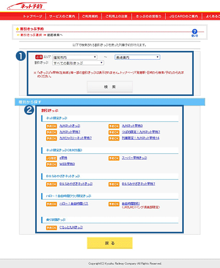
Task: Go to きっぷのお受取り navigation item
Action: coord(149,16)
